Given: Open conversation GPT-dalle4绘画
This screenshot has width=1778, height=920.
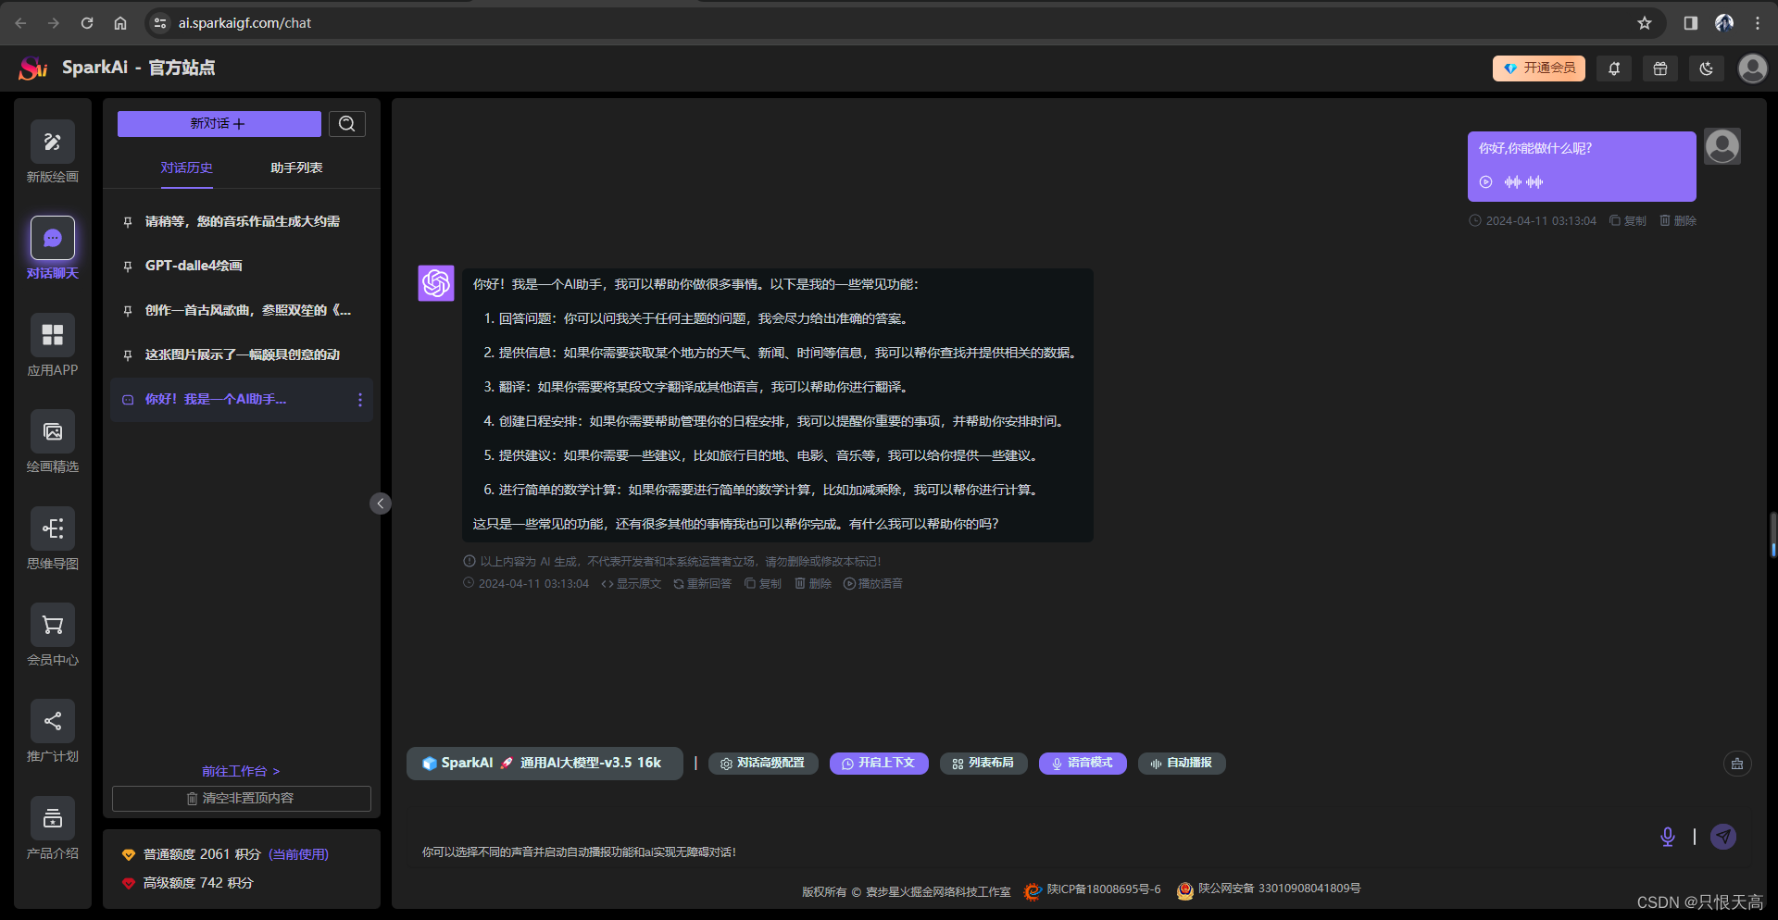Looking at the screenshot, I should click(243, 267).
